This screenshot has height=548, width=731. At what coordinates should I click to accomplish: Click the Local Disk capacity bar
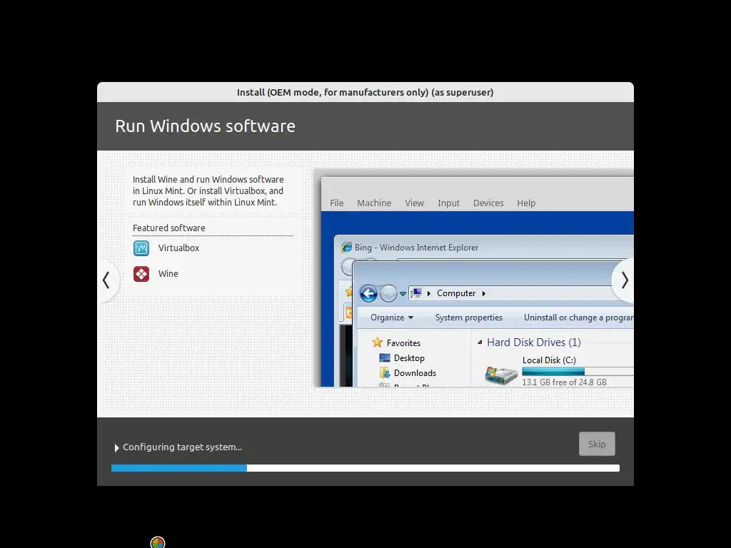pyautogui.click(x=578, y=371)
